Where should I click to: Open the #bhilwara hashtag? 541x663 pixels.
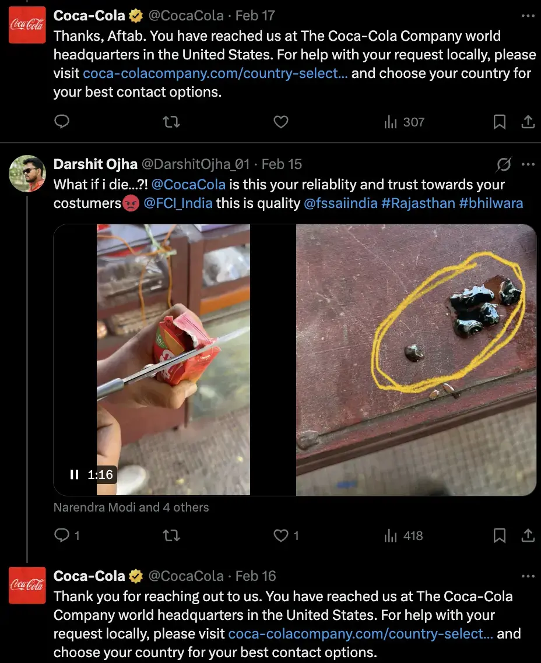click(491, 203)
